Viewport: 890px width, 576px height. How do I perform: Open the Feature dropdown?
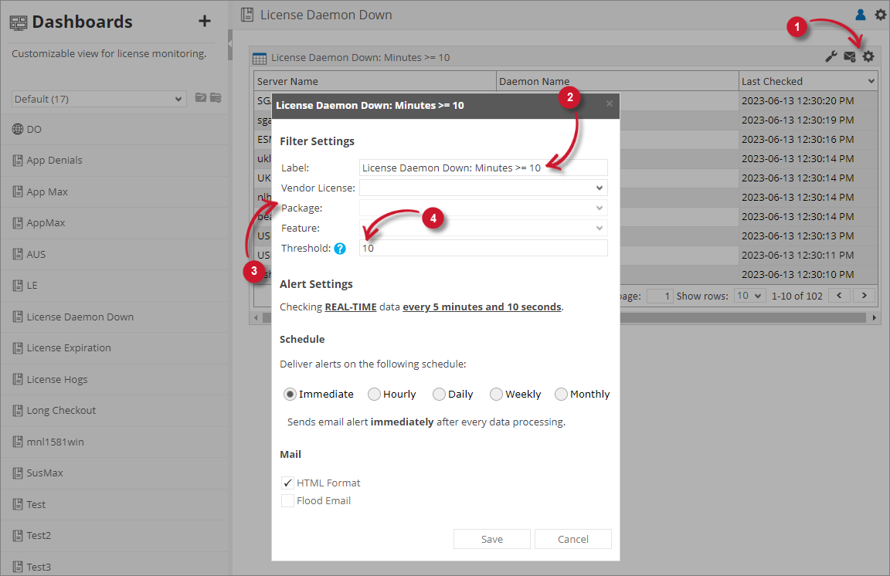pos(484,228)
